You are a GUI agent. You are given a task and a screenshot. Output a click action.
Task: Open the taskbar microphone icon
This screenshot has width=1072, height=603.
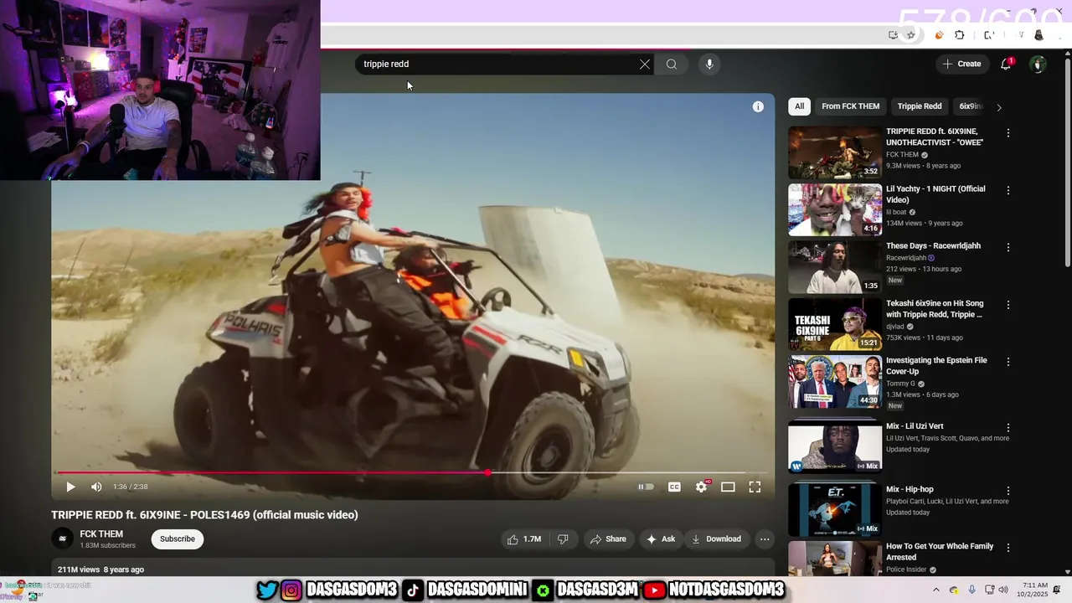971,590
